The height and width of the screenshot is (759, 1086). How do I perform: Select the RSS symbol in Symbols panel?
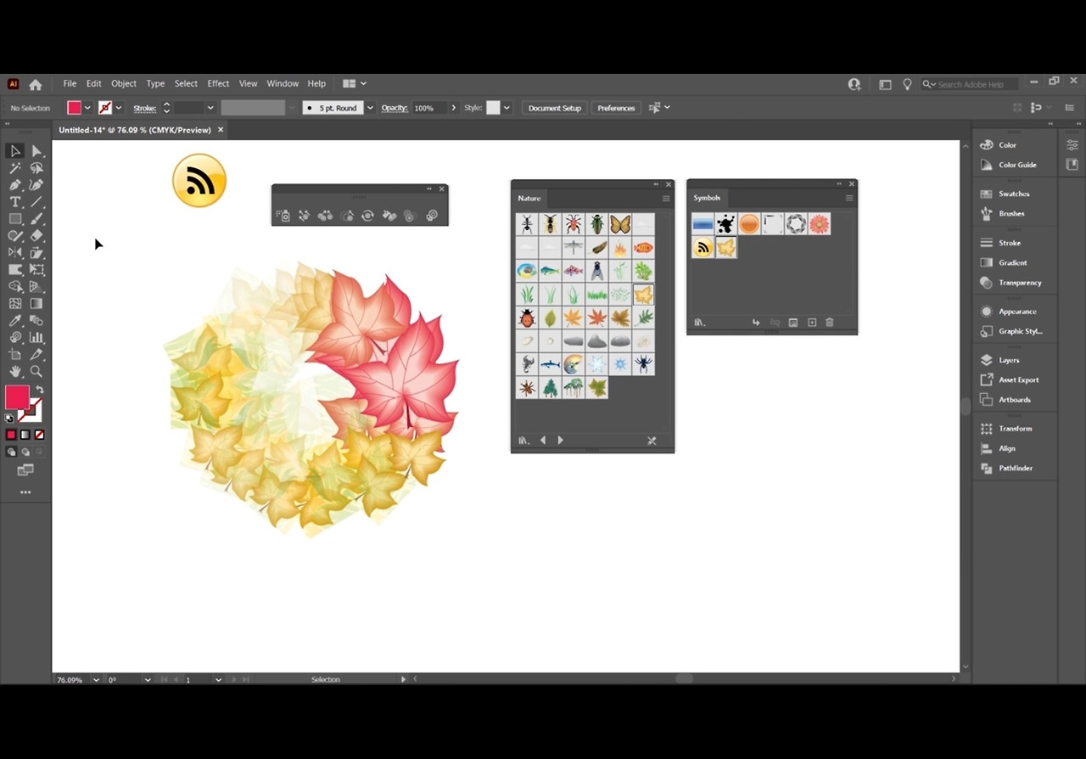pyautogui.click(x=703, y=247)
